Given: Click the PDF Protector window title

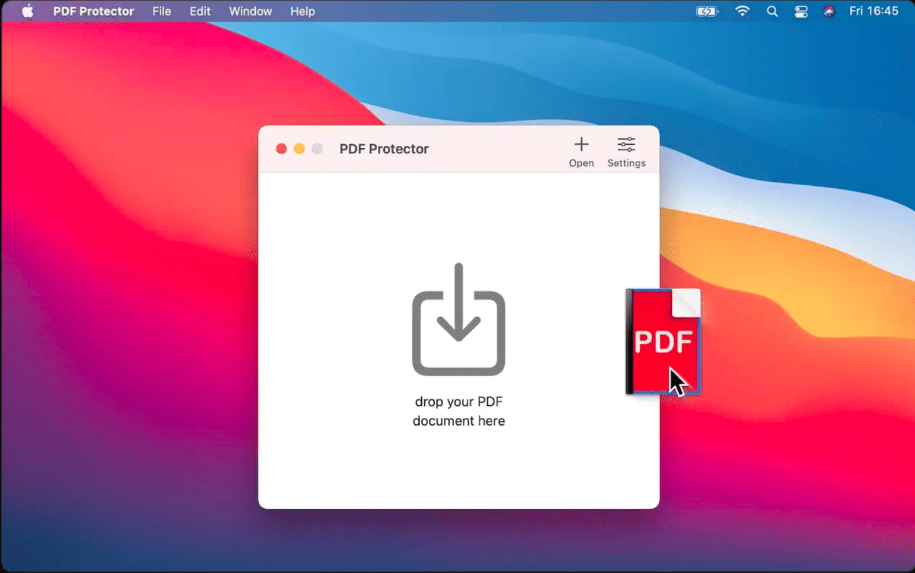Looking at the screenshot, I should tap(384, 149).
